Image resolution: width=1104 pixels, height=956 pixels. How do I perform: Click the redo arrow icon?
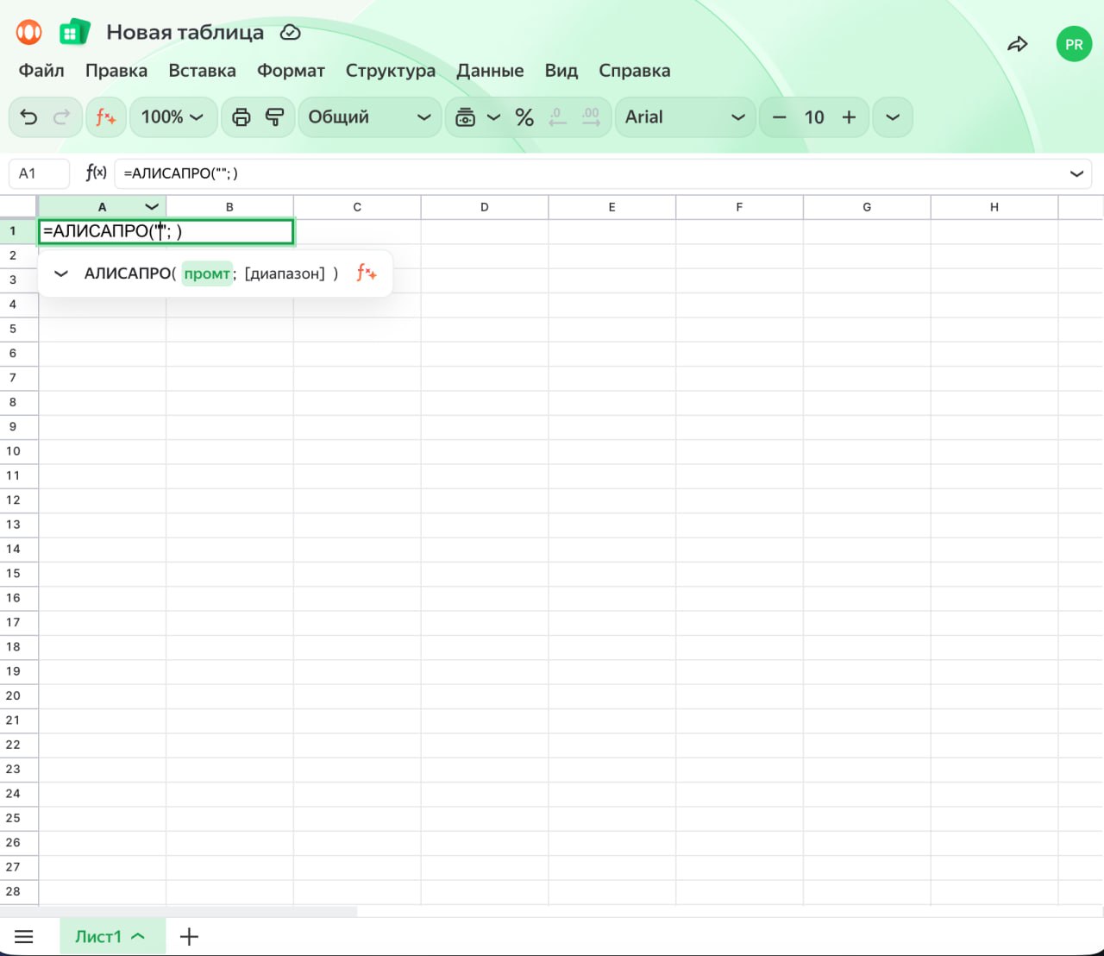[61, 117]
